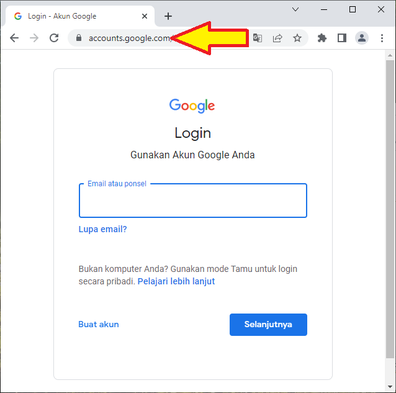This screenshot has height=393, width=396.
Task: Bookmark this page with star icon
Action: coord(297,38)
